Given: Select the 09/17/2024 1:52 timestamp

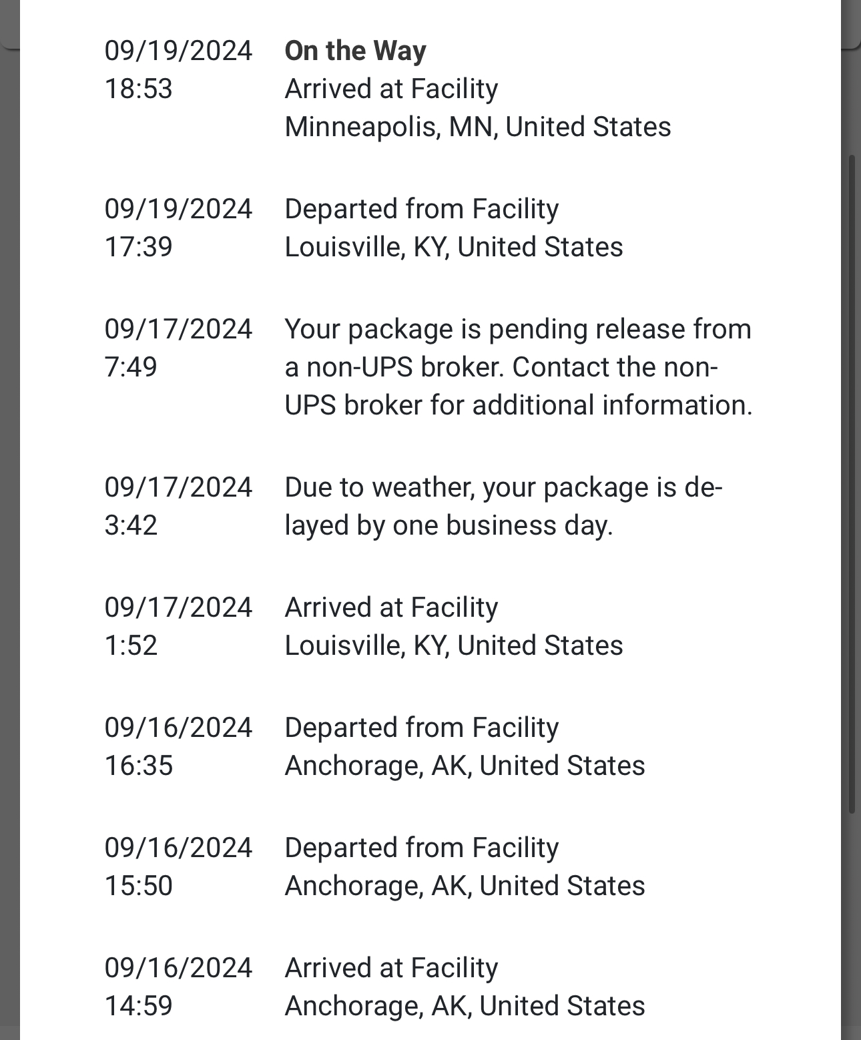Looking at the screenshot, I should coord(178,626).
